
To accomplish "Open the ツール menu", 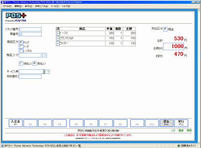I will click(55, 6).
